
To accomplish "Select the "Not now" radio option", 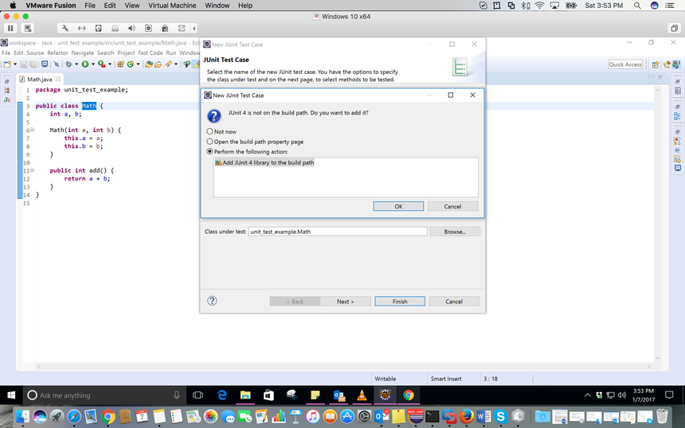I will 210,131.
